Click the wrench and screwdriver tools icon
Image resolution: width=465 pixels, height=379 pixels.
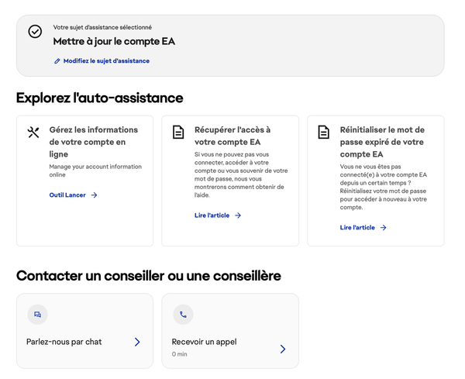click(33, 133)
